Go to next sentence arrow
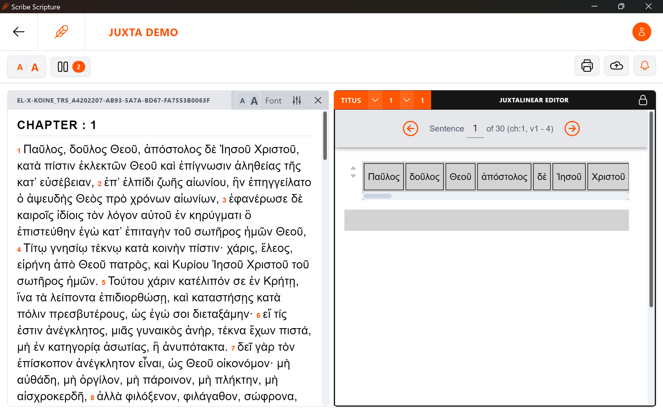Image resolution: width=663 pixels, height=414 pixels. [572, 128]
